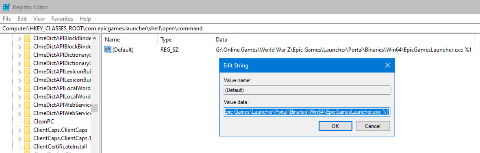Click the REG_SZ type cell
The image size is (480, 153).
click(169, 50)
